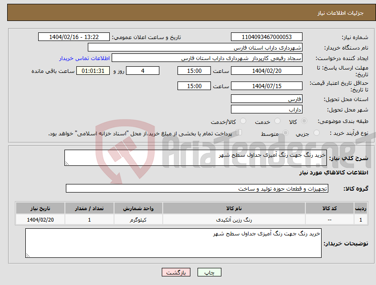
Task: Click the resize handle of شرح کلی نیاز box
Action: coord(67,163)
